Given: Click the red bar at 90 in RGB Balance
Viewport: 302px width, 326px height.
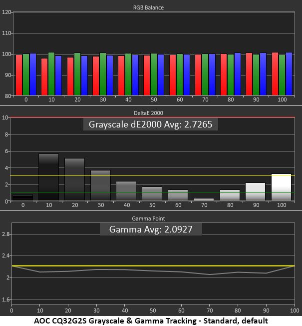Looking at the screenshot, I should click(249, 74).
